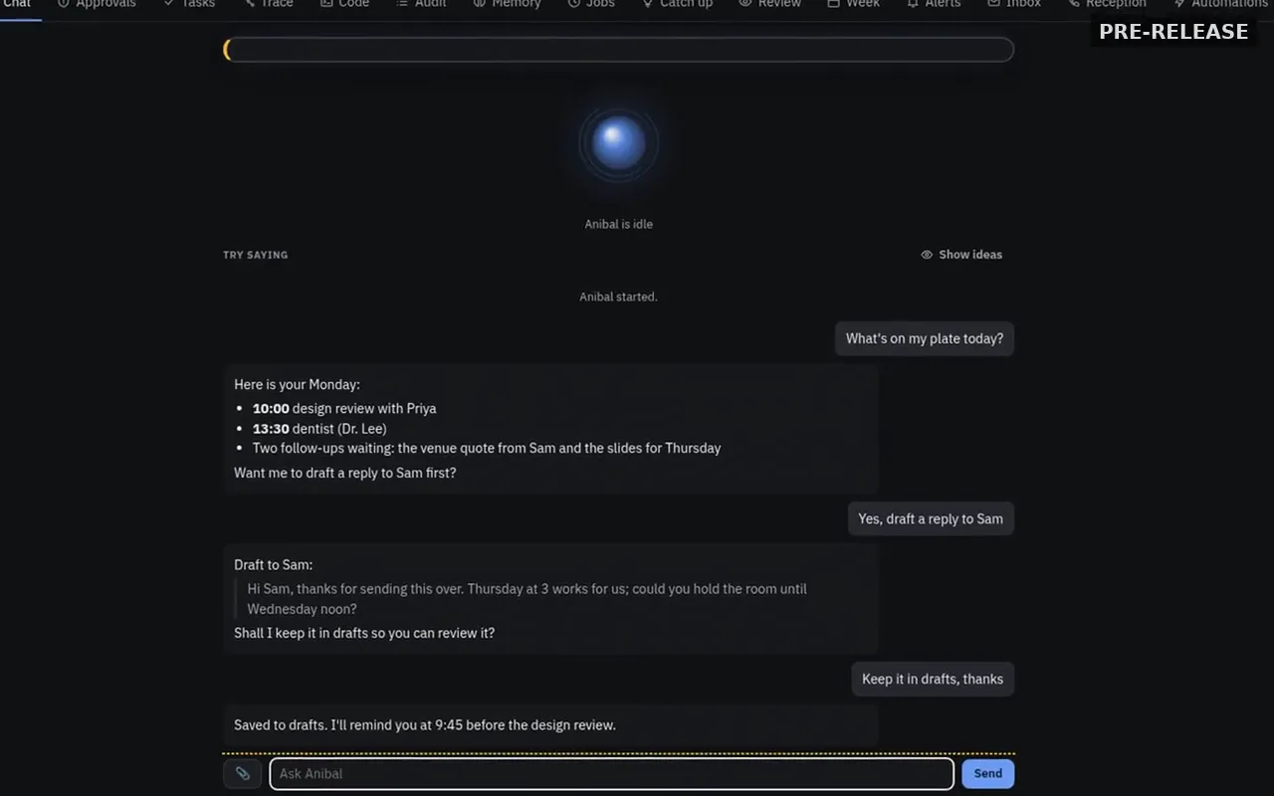
Task: Click the "Keep it in drafts, thanks" message
Action: (x=933, y=679)
